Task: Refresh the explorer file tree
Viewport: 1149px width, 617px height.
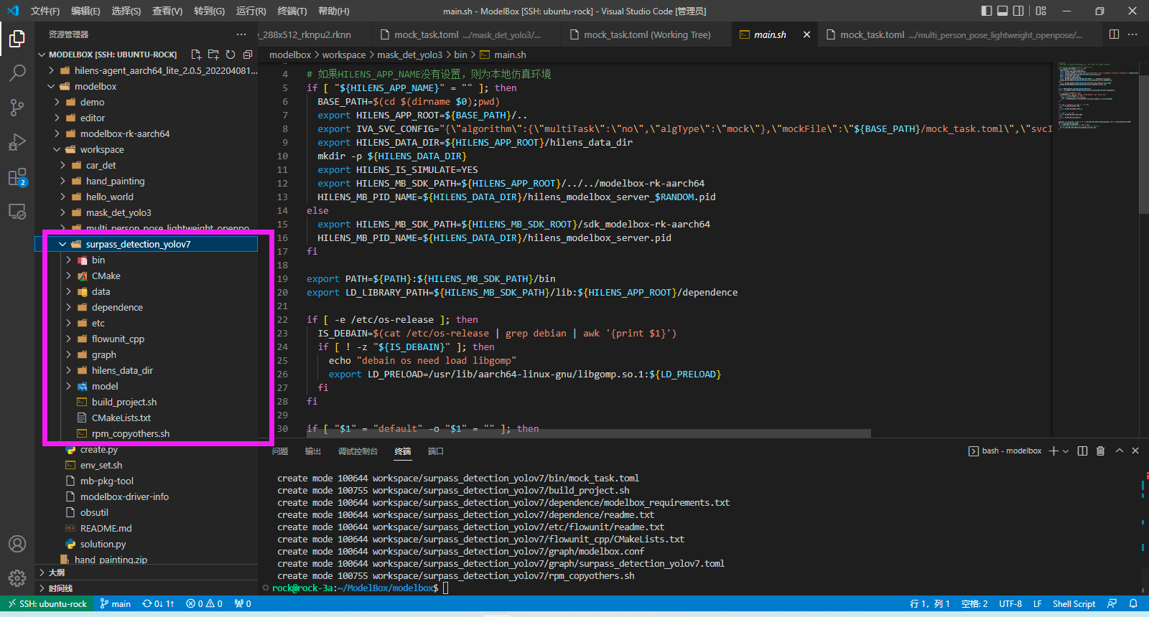Action: [x=231, y=55]
